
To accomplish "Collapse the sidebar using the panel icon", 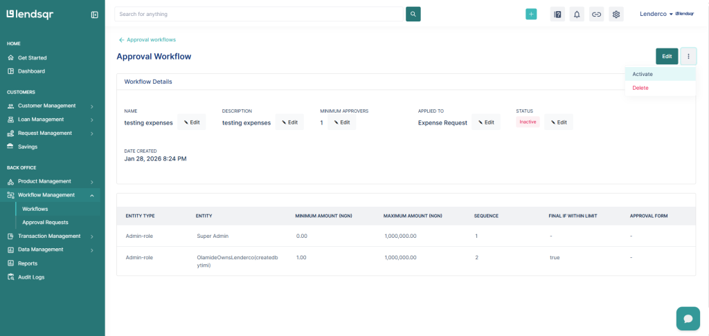I will pos(94,15).
